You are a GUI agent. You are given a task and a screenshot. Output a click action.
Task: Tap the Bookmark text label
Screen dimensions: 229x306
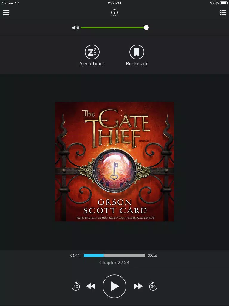tap(137, 64)
